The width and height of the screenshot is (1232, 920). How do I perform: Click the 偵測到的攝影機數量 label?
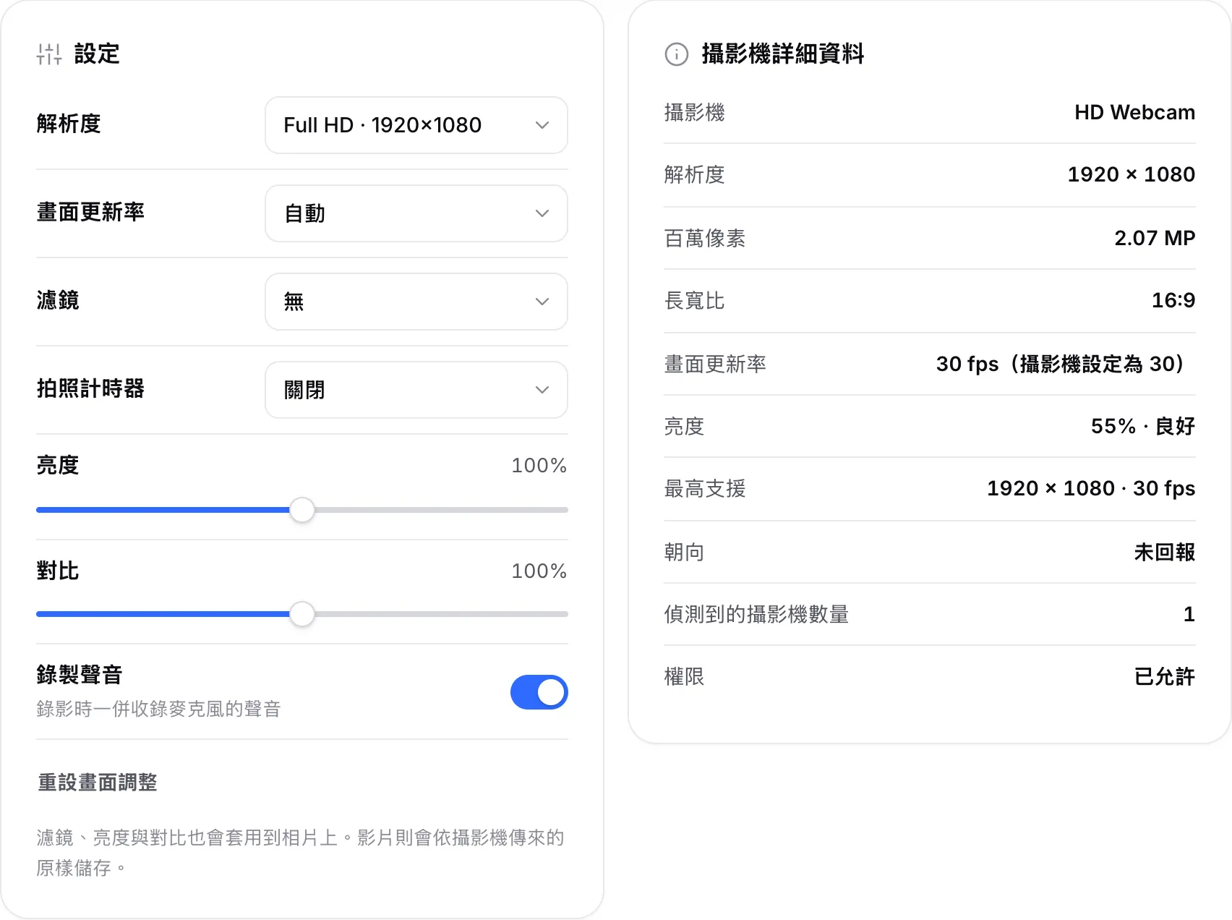click(756, 614)
